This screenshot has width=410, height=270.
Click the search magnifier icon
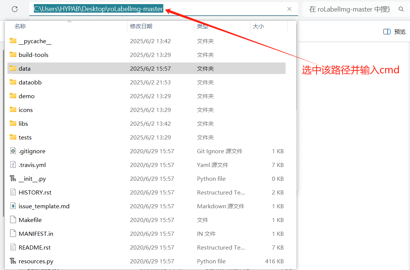click(401, 9)
